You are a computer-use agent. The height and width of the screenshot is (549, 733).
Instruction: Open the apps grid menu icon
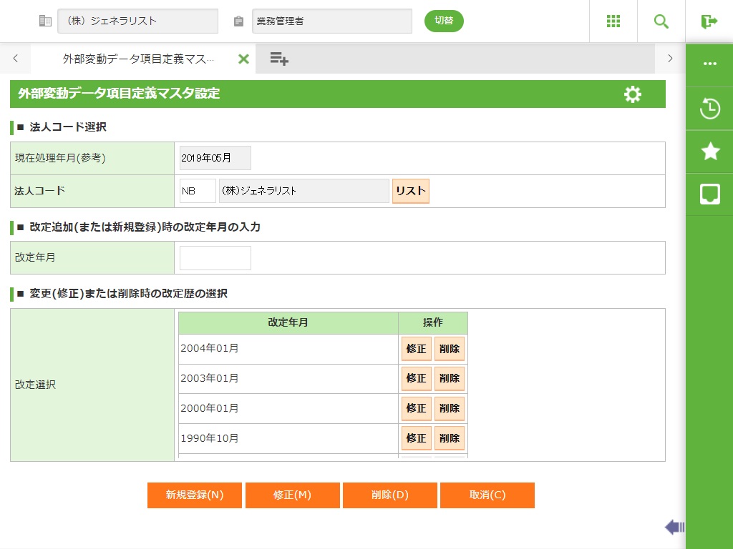pyautogui.click(x=613, y=21)
